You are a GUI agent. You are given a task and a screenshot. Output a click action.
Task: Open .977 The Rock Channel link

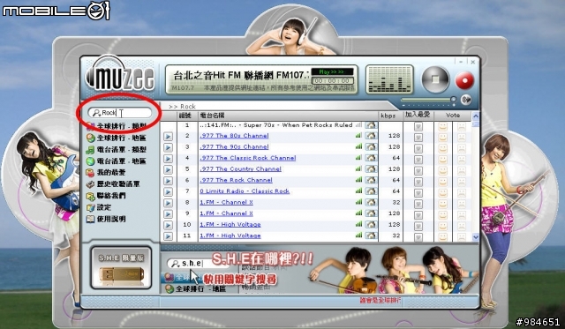tap(236, 180)
